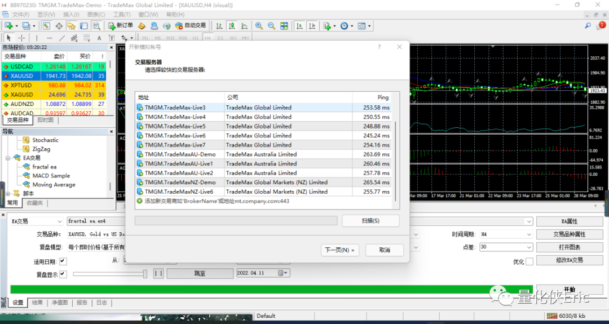Screen dimensions: 609x324
Task: Switch chart to candlestick mode icon
Action: [x=232, y=26]
